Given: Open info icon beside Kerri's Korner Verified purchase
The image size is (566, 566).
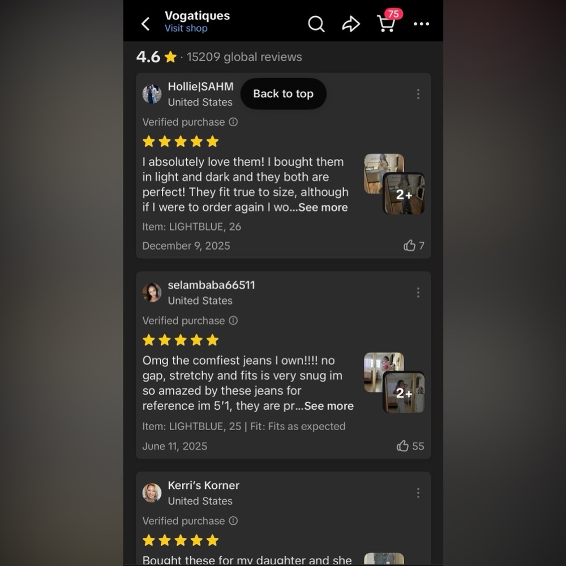Looking at the screenshot, I should click(x=233, y=521).
